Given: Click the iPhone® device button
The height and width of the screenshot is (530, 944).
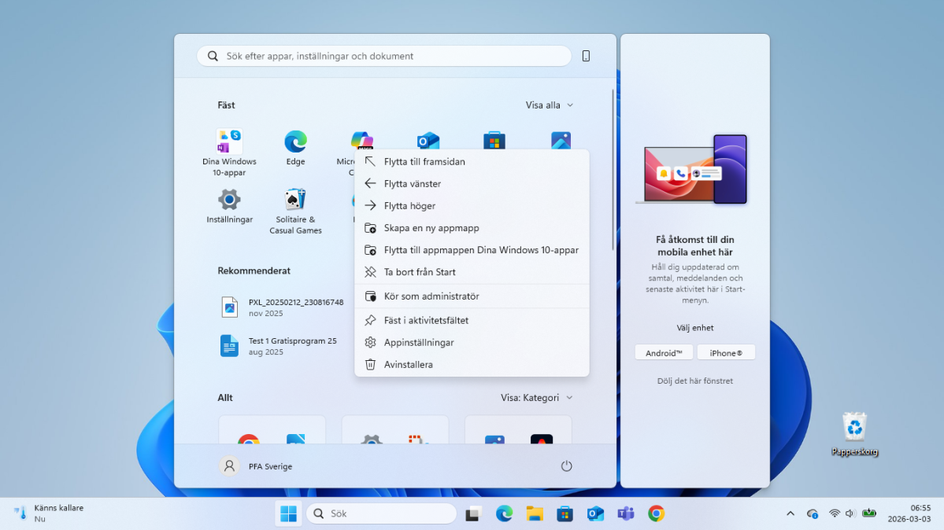Looking at the screenshot, I should [x=726, y=353].
